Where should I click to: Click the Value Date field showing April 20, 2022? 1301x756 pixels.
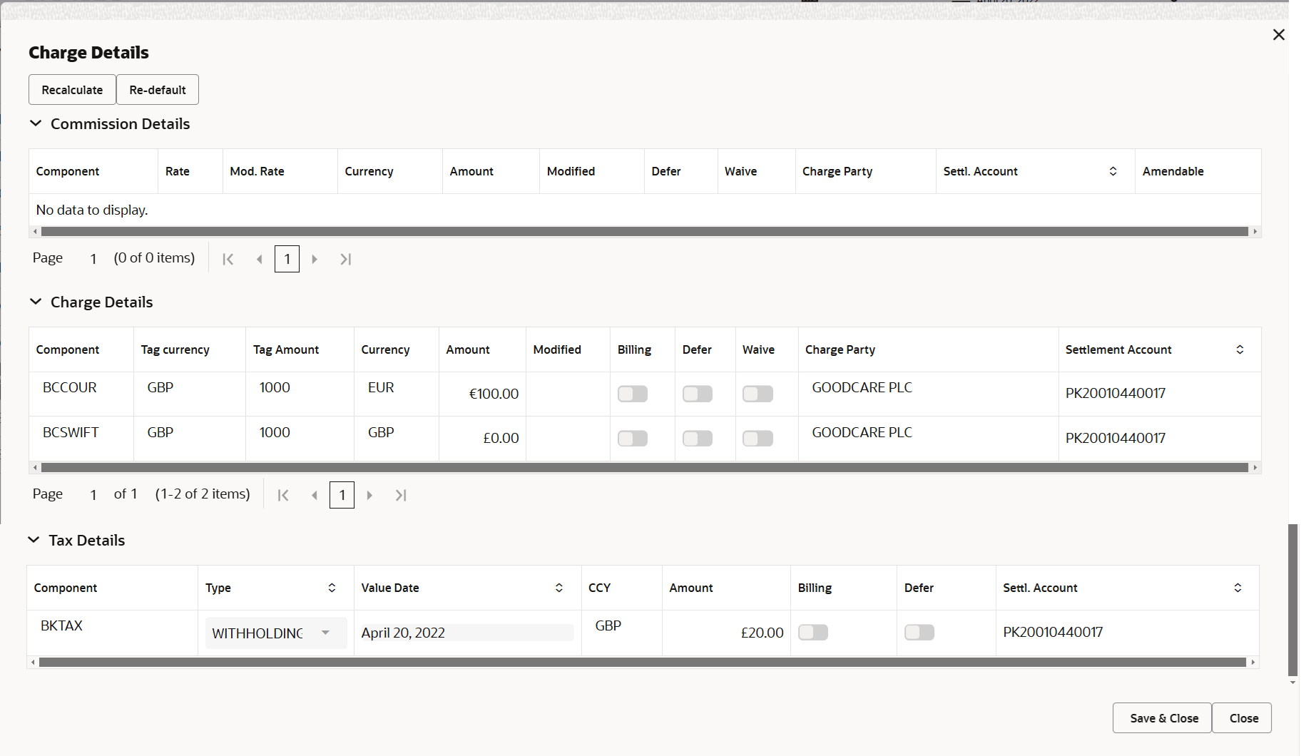tap(466, 633)
